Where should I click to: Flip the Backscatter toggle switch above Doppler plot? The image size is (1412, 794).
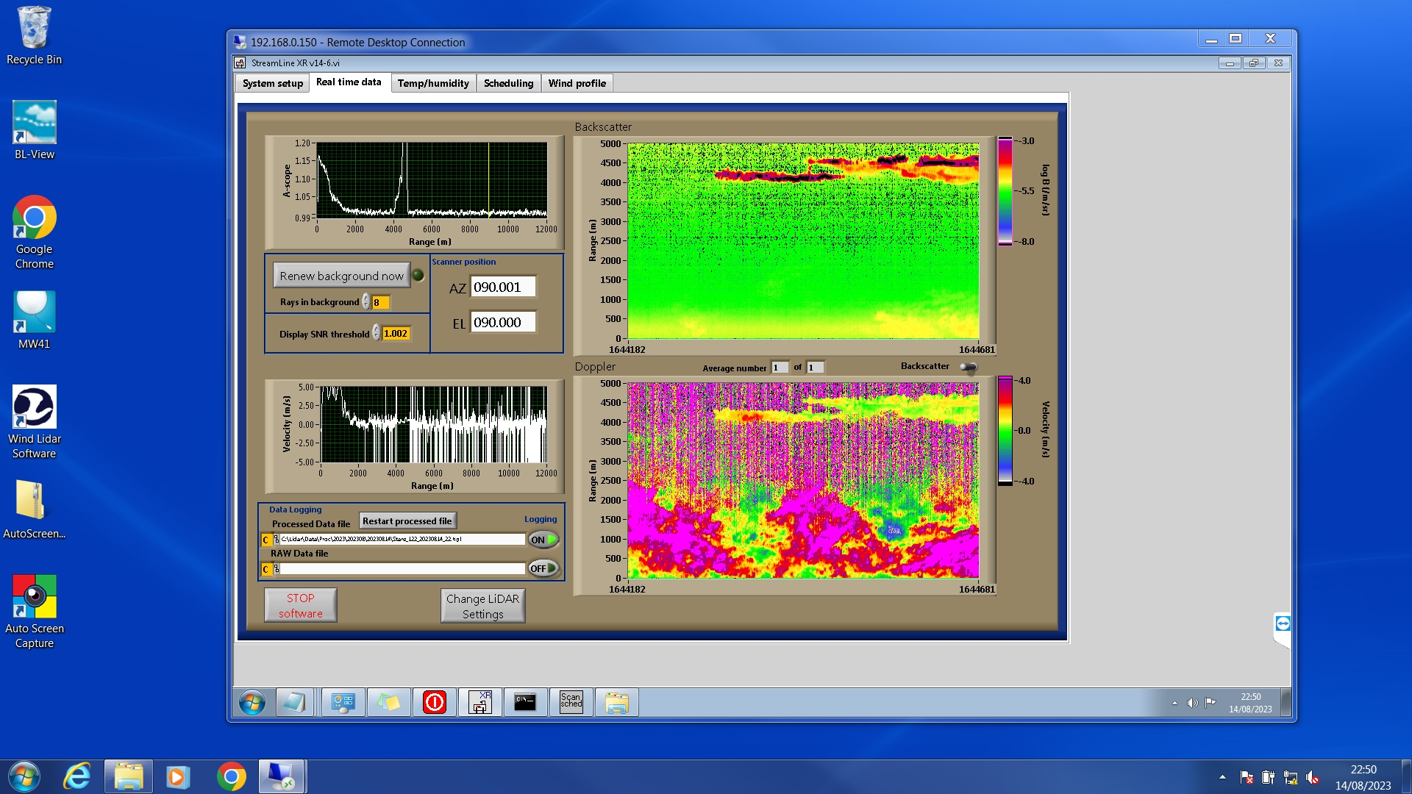pos(969,367)
